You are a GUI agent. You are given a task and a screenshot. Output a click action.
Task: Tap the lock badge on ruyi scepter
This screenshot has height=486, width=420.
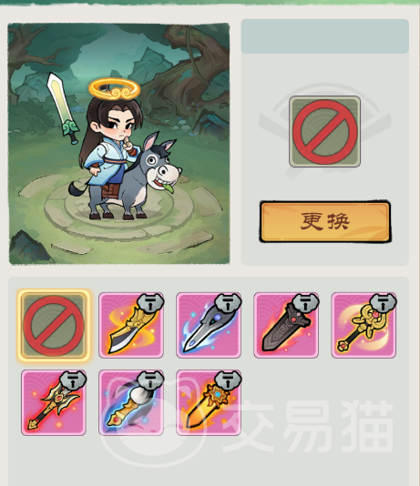(x=383, y=303)
